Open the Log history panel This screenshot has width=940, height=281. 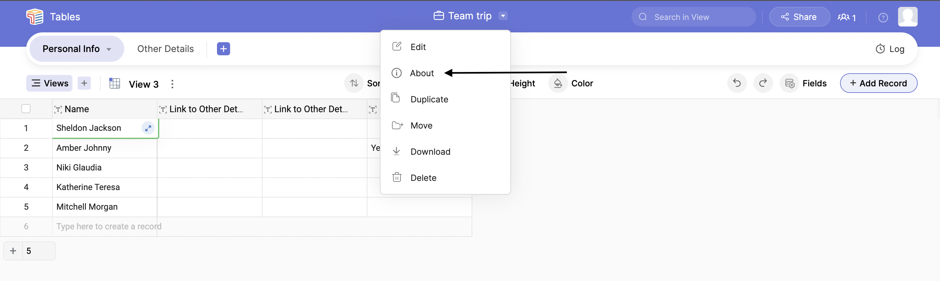pos(890,49)
